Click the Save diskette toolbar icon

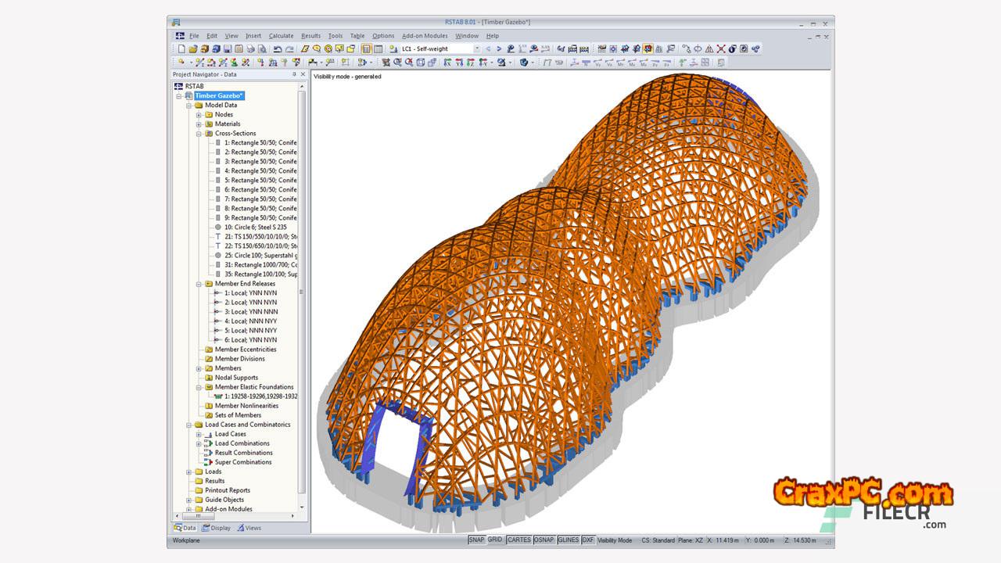tap(228, 48)
